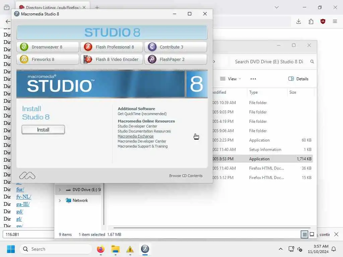343x257 pixels.
Task: Open the notification bell icon
Action: [x=334, y=249]
